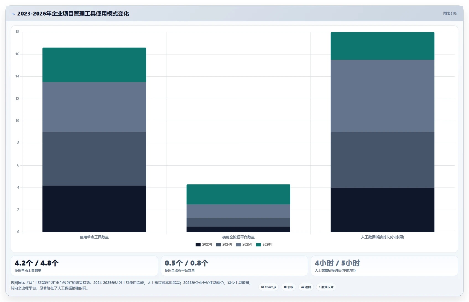Select the 数据卡片 tag pill

tap(326, 287)
